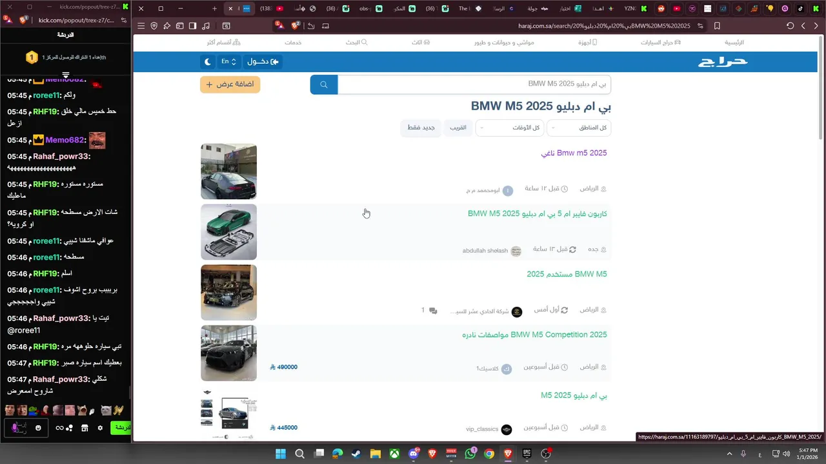
Task: Open WhatsApp from the taskbar
Action: (470, 454)
